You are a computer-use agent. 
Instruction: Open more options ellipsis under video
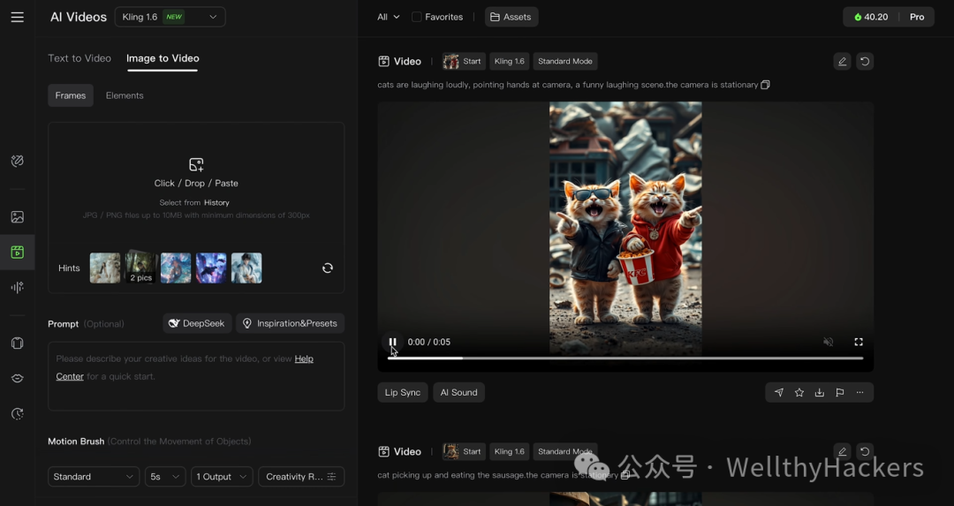click(x=859, y=392)
